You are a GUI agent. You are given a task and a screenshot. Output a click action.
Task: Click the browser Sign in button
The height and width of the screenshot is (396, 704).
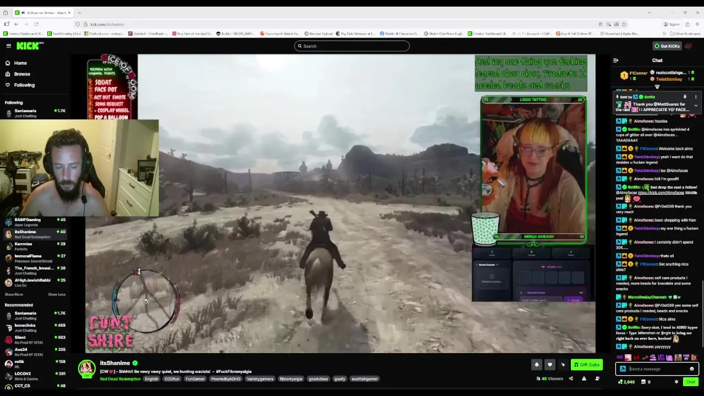[671, 24]
